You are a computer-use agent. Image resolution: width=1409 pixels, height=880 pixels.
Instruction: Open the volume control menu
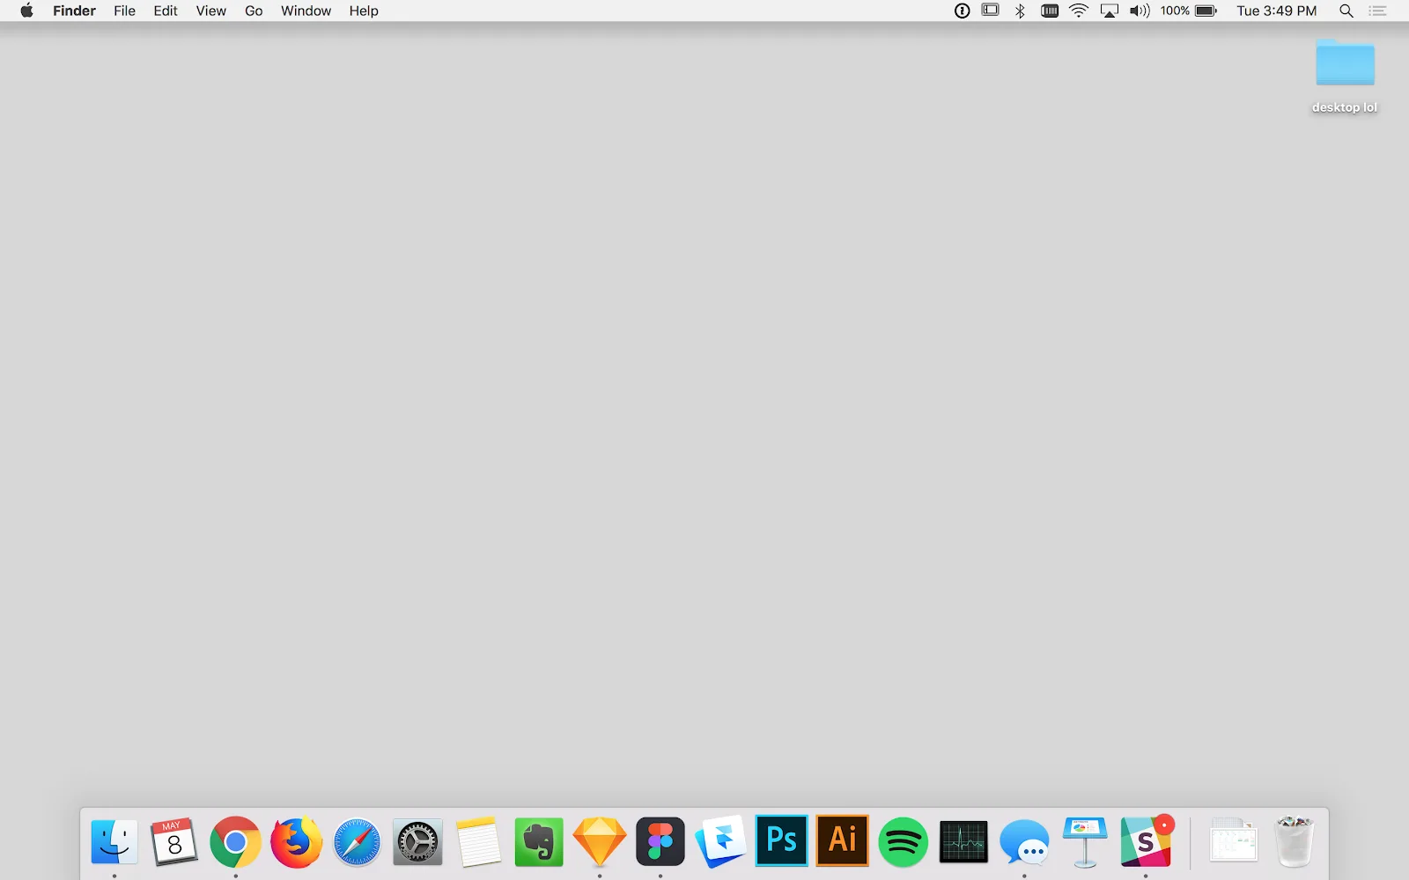click(1140, 11)
